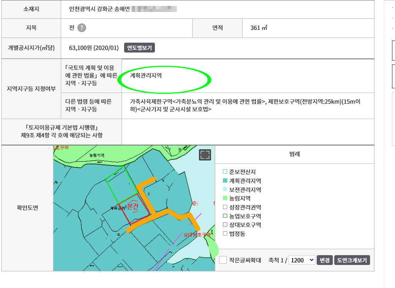The height and width of the screenshot is (288, 395).
Task: Click the 변경 button to apply scale
Action: point(324,260)
